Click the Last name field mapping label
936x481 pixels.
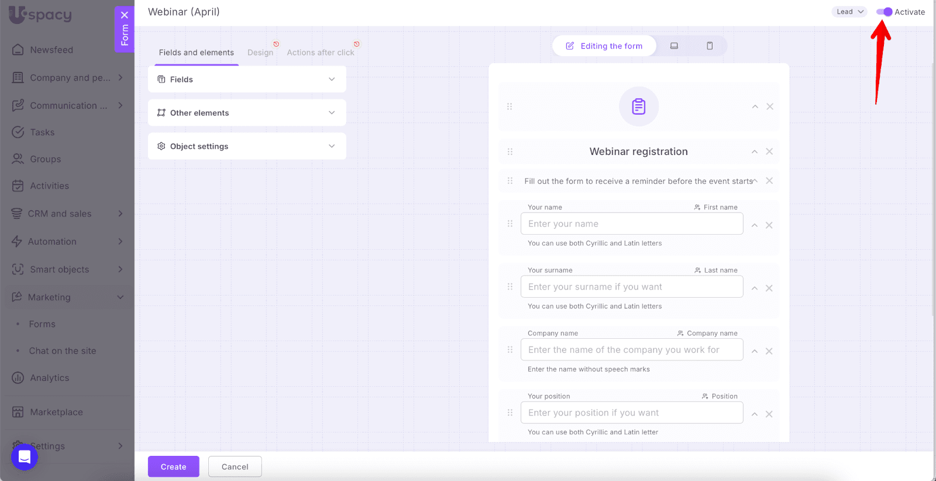[x=716, y=270]
